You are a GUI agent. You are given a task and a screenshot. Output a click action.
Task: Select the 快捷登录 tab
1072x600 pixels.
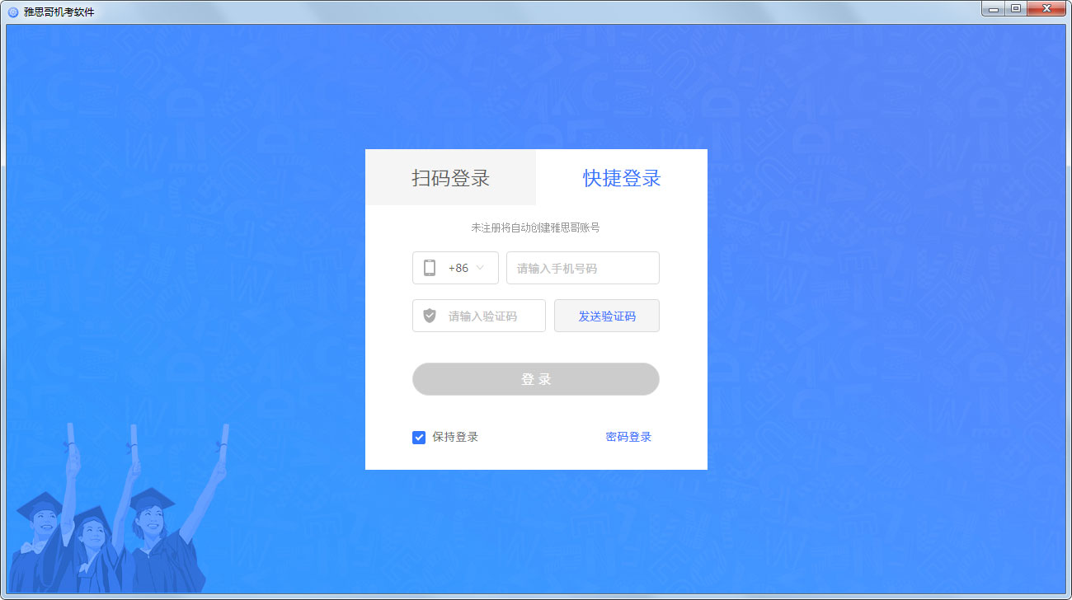click(x=622, y=178)
